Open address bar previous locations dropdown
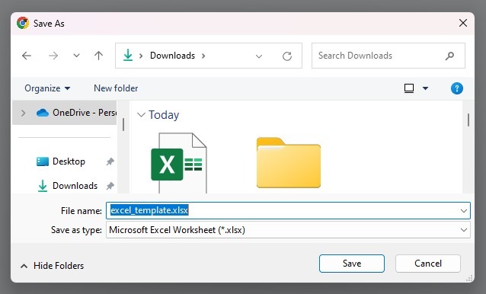 259,56
